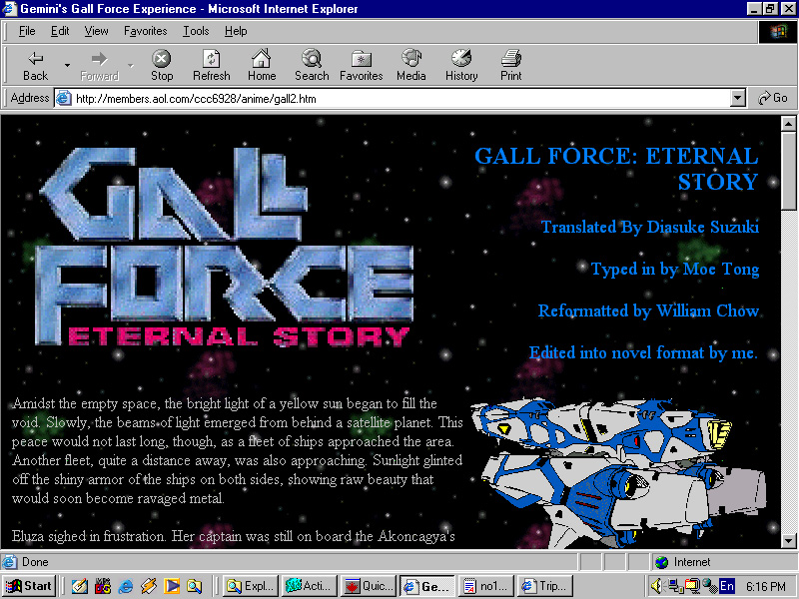Open the Search pane
This screenshot has width=799, height=599.
coord(312,66)
